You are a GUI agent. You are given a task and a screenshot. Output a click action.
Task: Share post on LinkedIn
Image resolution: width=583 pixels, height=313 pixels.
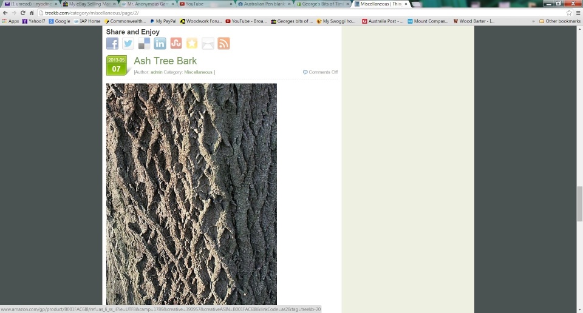(x=160, y=44)
